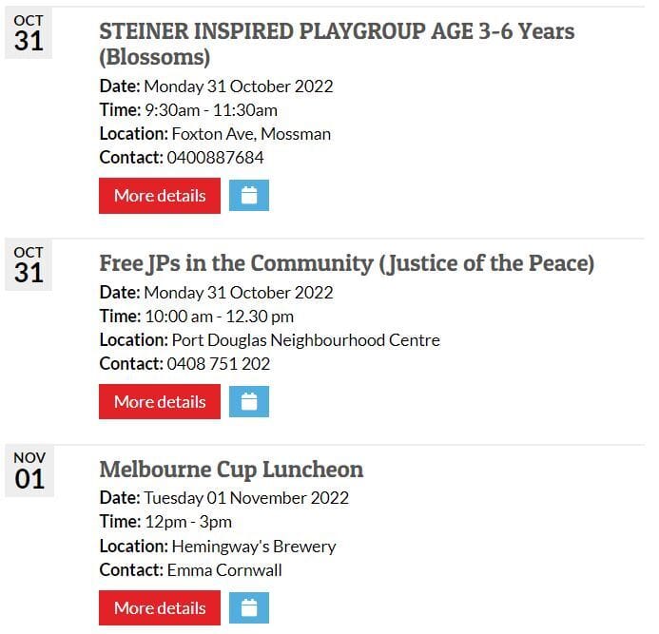The height and width of the screenshot is (634, 659).
Task: Click the Hemingway's Brewery location text
Action: (253, 547)
